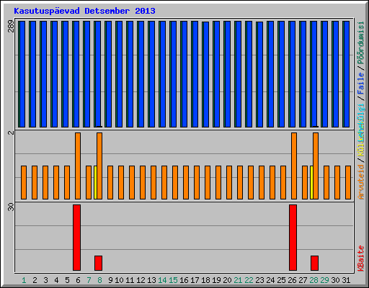Click the day 31 axis label
Viewport: 369px width, 288px height.
[x=346, y=280]
